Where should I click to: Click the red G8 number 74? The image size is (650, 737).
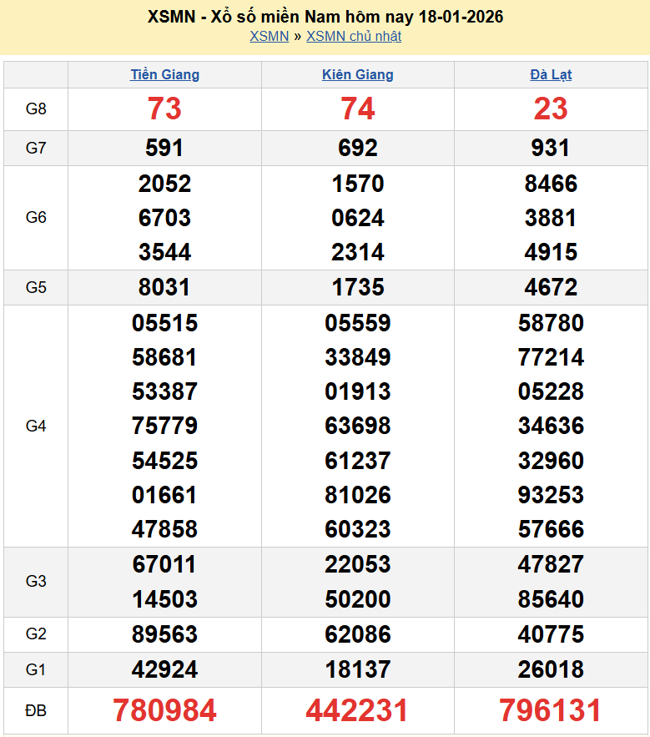(357, 109)
